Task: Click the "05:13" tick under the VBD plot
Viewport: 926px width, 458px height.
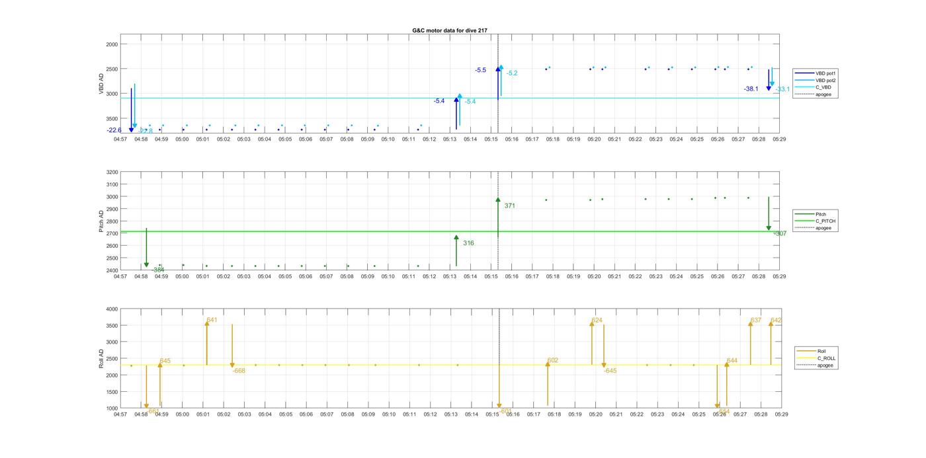Action: [450, 139]
